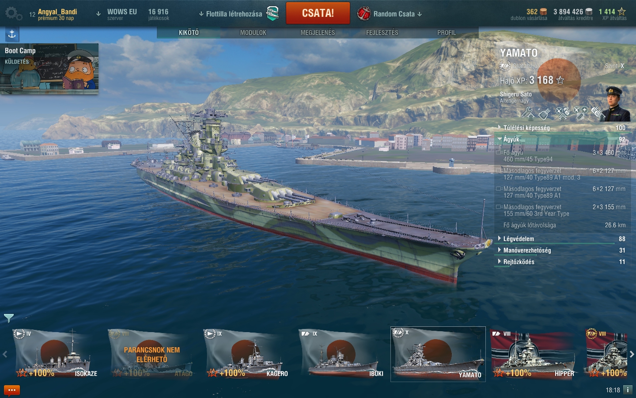This screenshot has width=636, height=398.
Task: Open the chat speech-bubble button
Action: (x=12, y=390)
